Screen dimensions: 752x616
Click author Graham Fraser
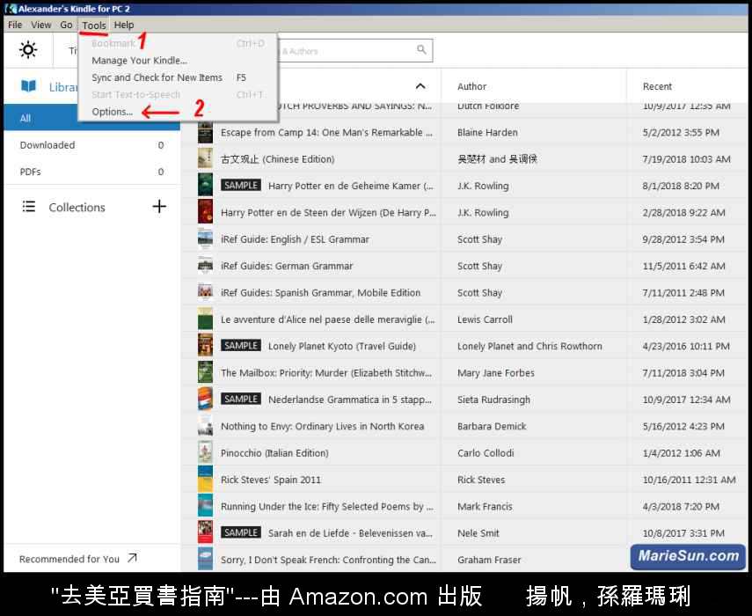pyautogui.click(x=489, y=560)
